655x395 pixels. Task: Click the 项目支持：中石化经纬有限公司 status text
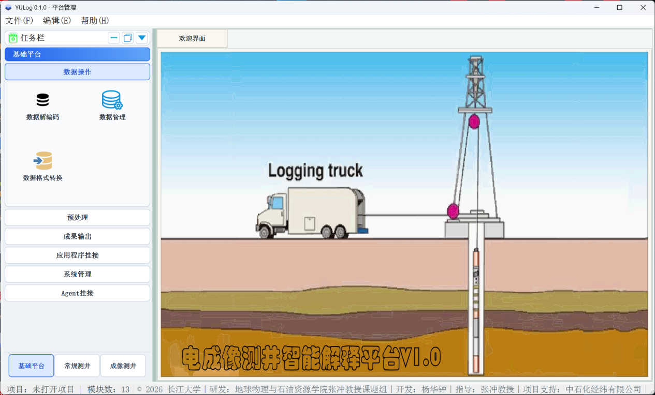coord(582,389)
